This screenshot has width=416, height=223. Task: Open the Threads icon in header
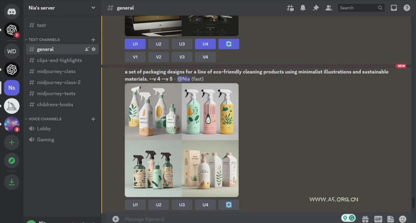coord(290,8)
